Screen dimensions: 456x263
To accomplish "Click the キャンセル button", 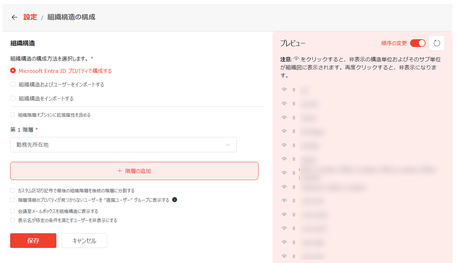I will tap(84, 241).
